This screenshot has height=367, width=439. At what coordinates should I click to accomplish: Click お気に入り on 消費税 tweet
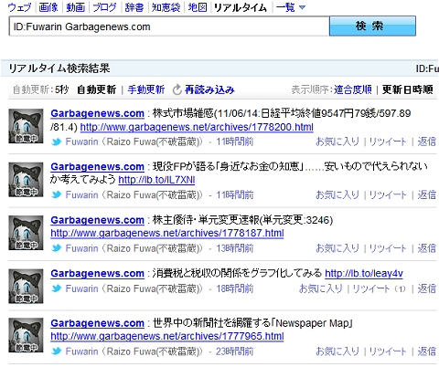click(321, 288)
